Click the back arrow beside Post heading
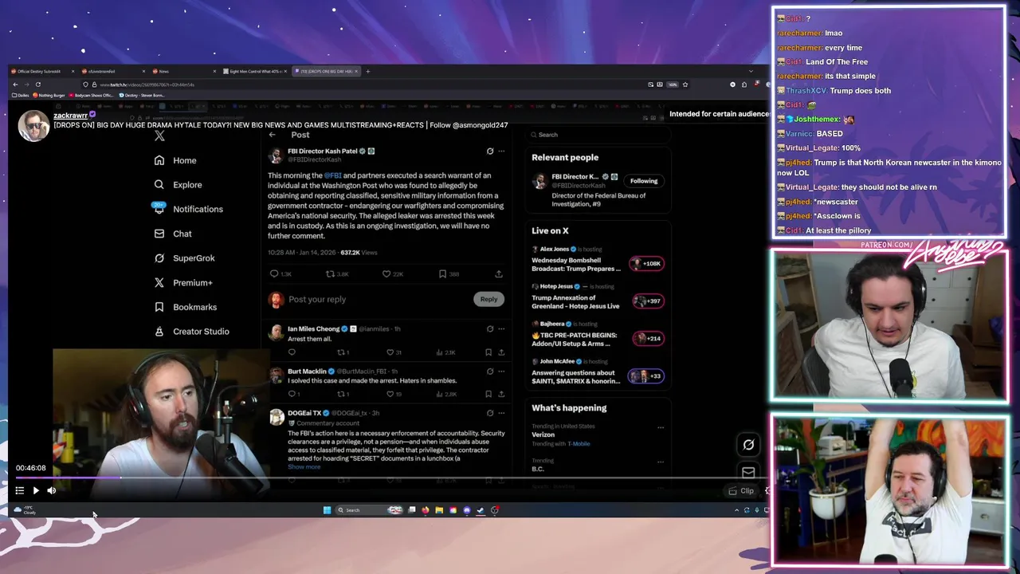The width and height of the screenshot is (1020, 574). click(x=273, y=135)
